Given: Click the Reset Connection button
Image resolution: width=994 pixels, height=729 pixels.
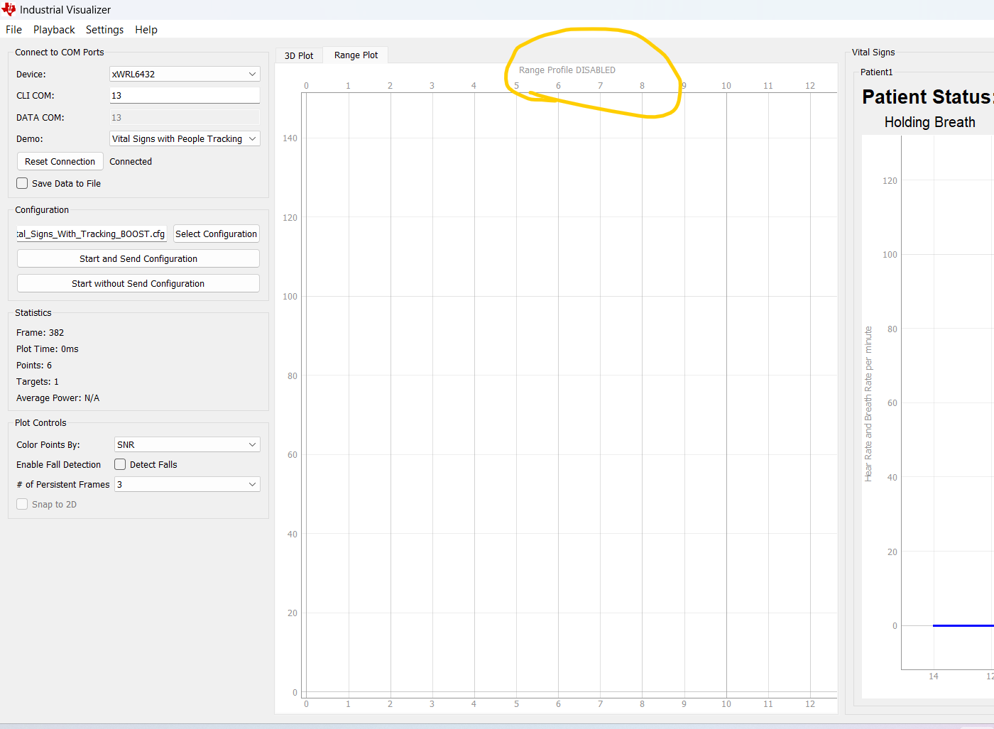Looking at the screenshot, I should [60, 161].
